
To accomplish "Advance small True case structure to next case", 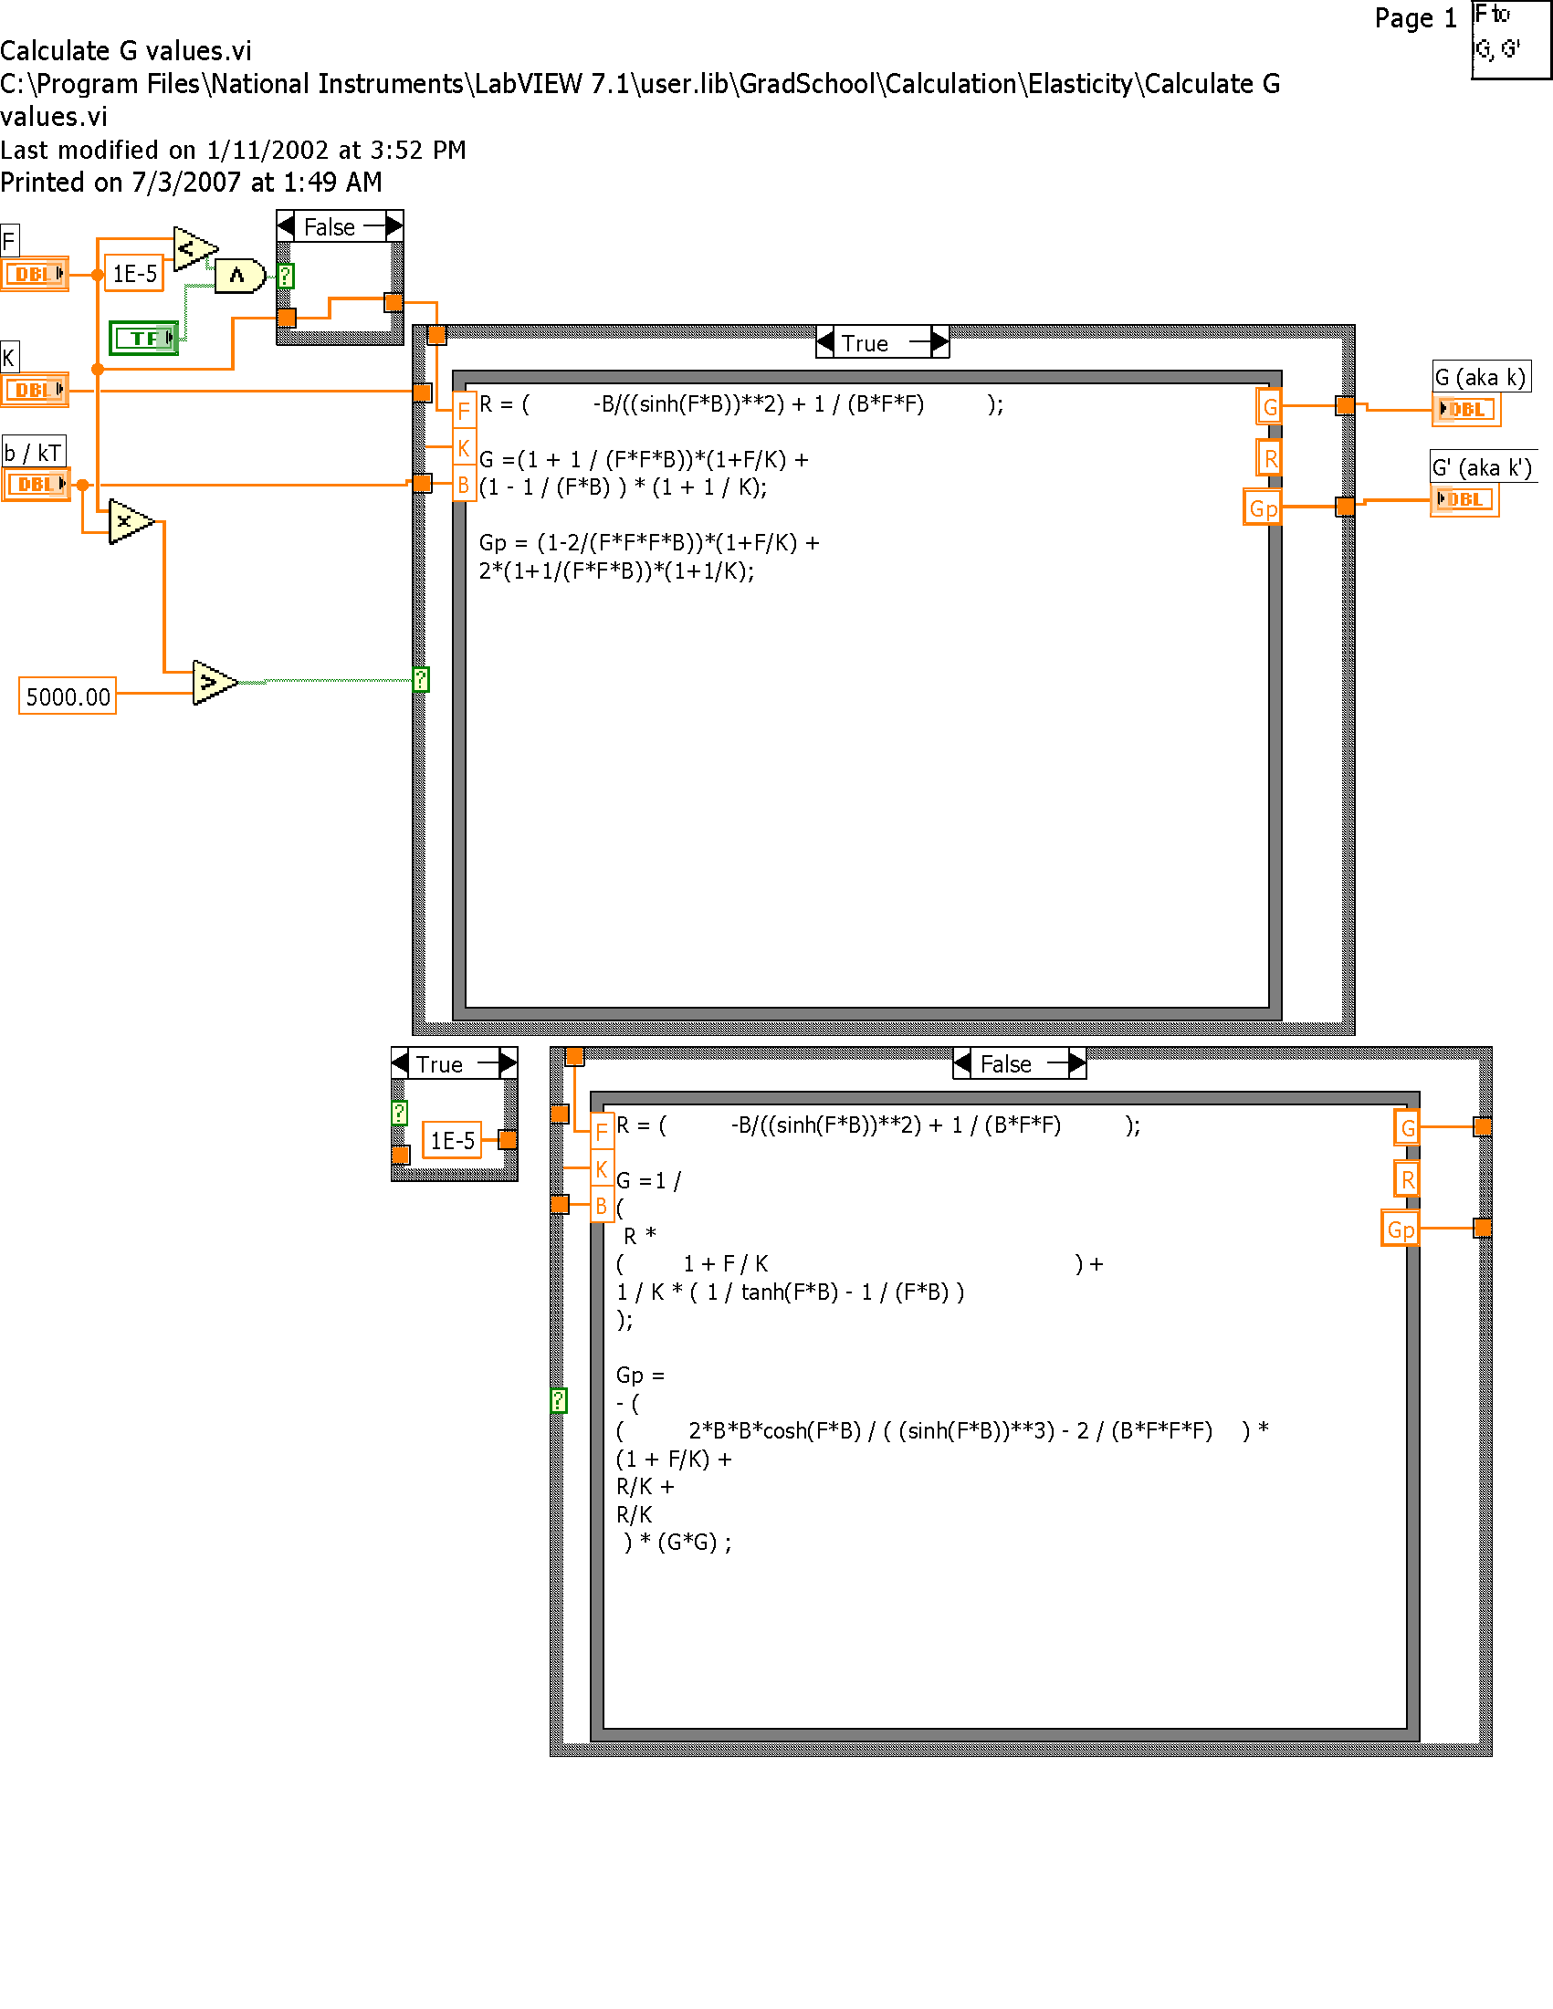I will point(508,1064).
